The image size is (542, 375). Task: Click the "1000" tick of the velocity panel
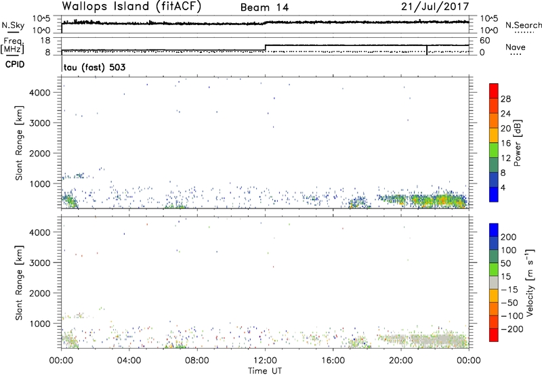40,324
